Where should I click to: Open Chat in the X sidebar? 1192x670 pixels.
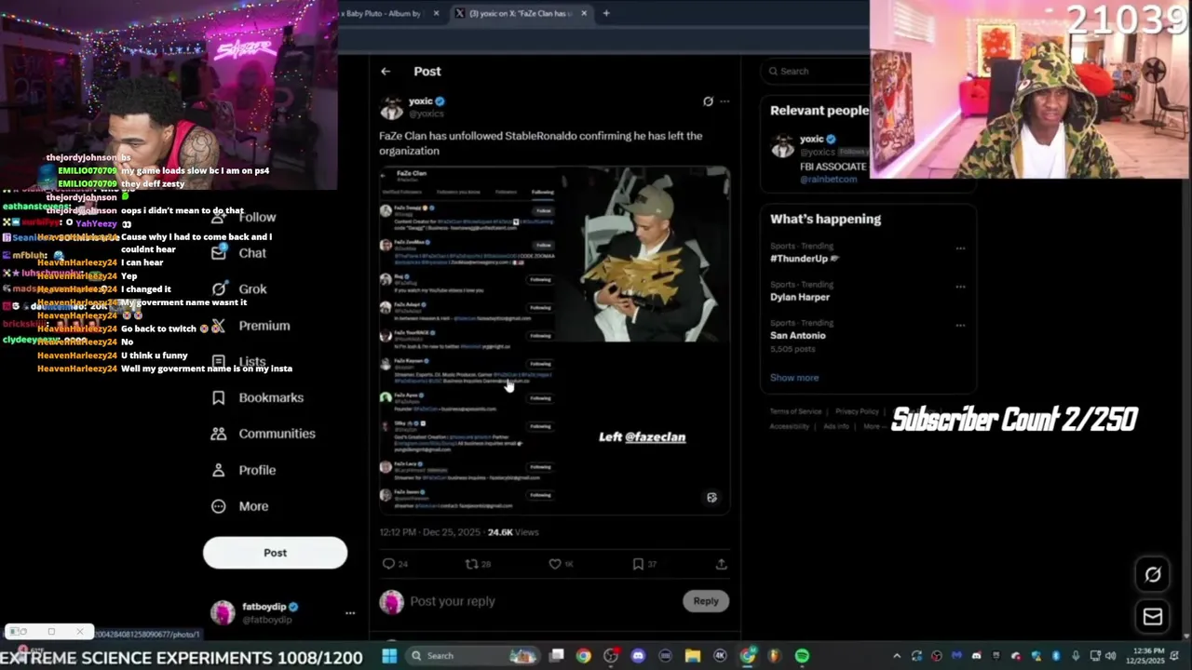point(239,253)
